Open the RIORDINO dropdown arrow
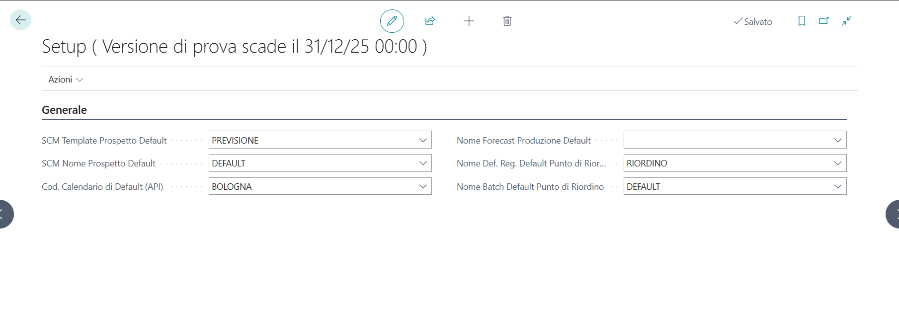The height and width of the screenshot is (320, 899). (837, 163)
